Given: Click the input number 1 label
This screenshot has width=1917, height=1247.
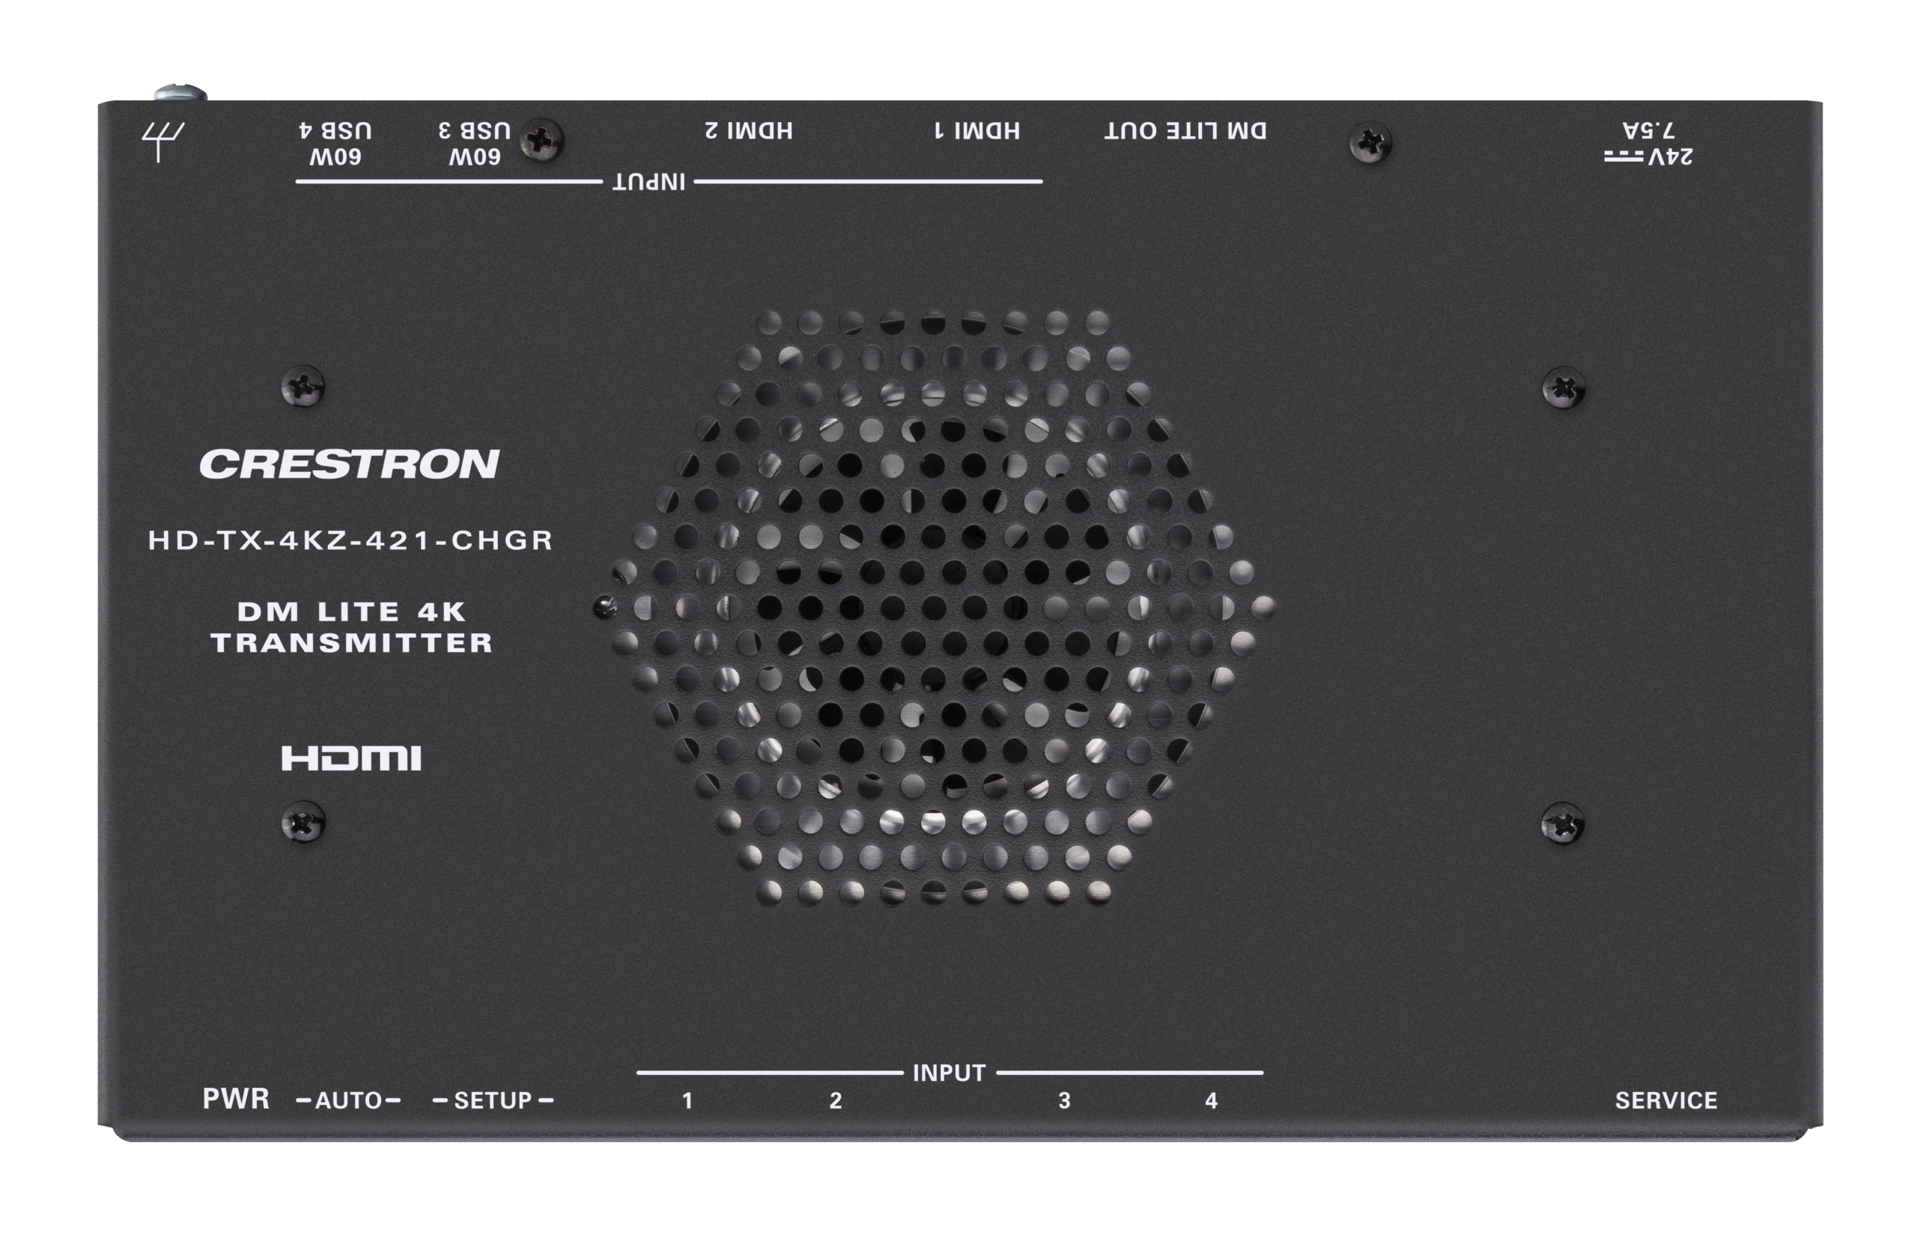Looking at the screenshot, I should 687,1101.
